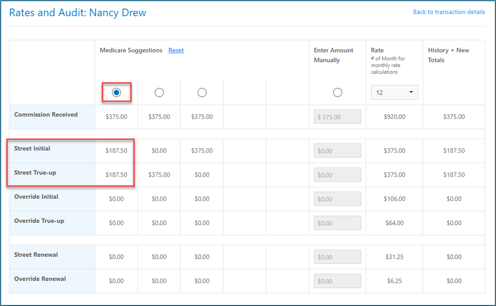Open the number of months rate dropdown
The width and height of the screenshot is (496, 306).
(394, 92)
